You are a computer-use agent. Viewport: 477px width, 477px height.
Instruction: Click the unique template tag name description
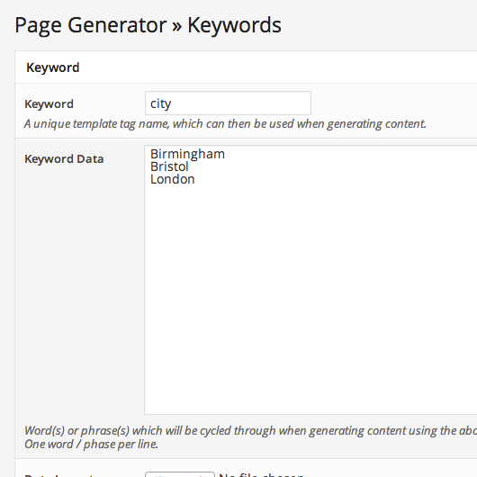pos(225,124)
